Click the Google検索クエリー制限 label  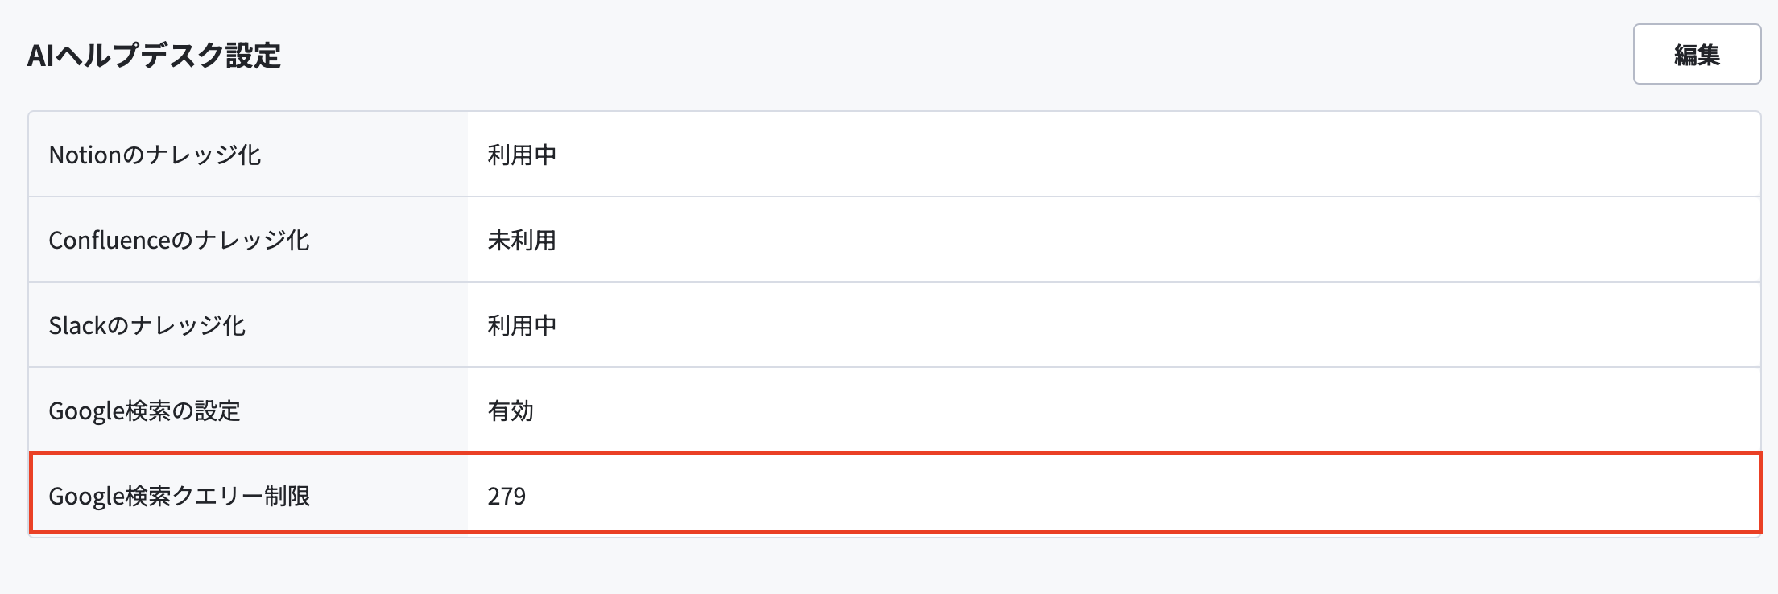point(180,496)
